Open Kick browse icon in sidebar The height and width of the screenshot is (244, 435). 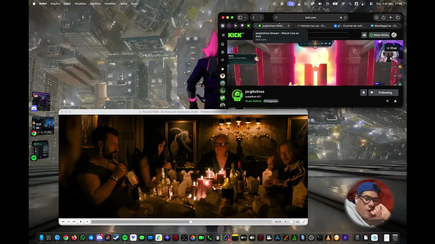coord(223,52)
